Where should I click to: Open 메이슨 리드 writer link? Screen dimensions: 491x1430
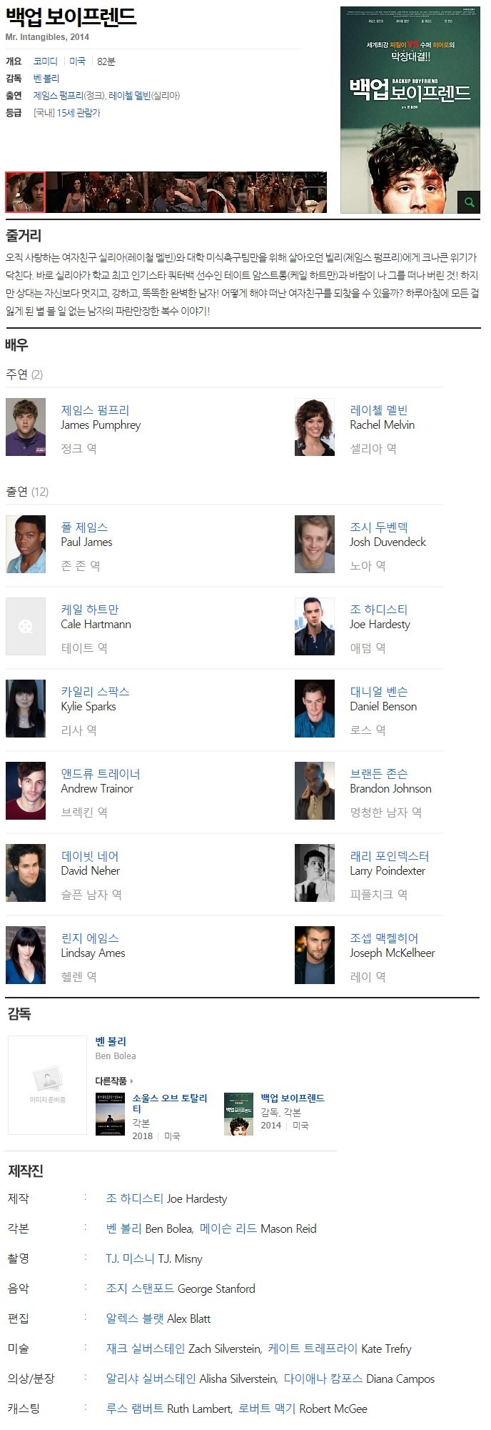click(228, 1228)
